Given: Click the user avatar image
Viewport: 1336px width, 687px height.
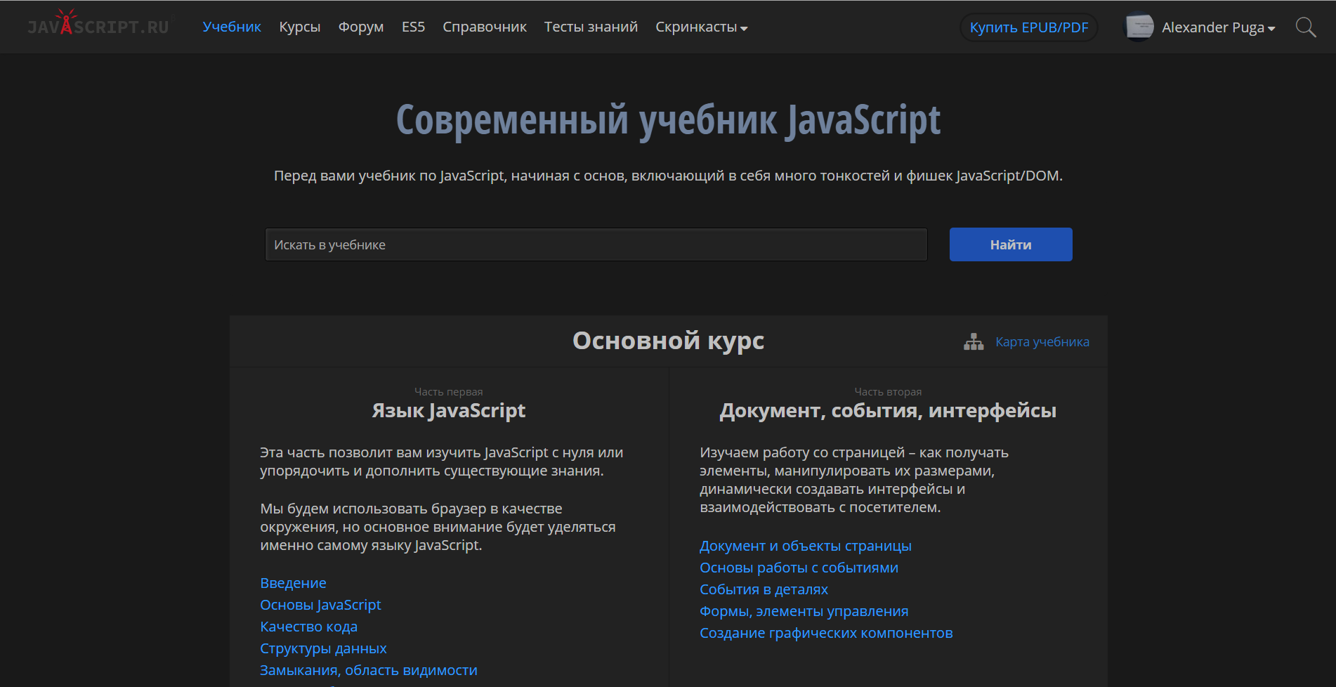Looking at the screenshot, I should coord(1139,27).
